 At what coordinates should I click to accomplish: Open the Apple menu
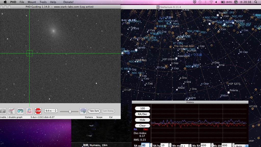[x=5, y=2]
